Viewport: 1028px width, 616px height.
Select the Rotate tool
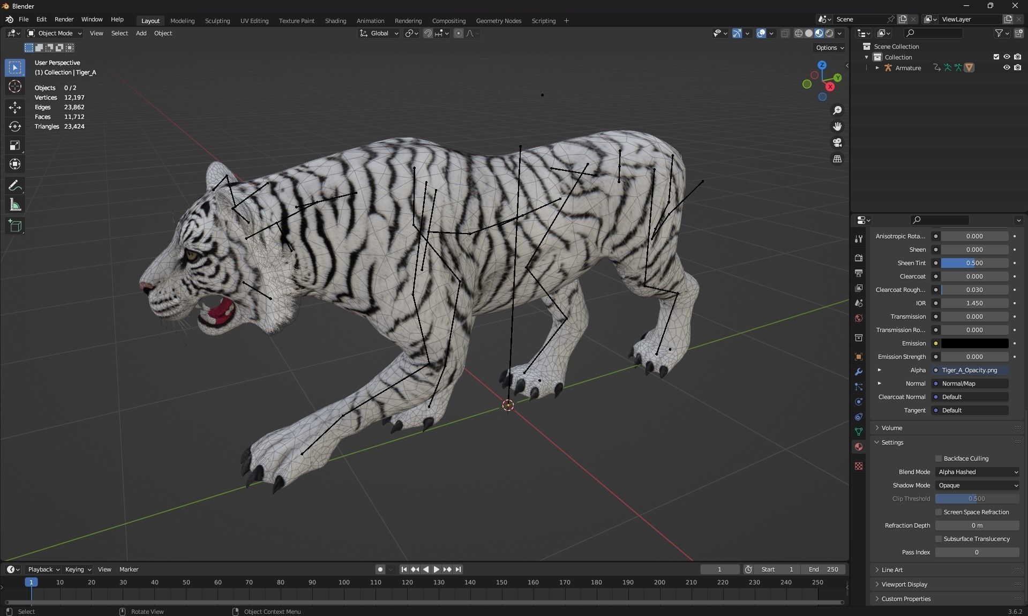(15, 126)
